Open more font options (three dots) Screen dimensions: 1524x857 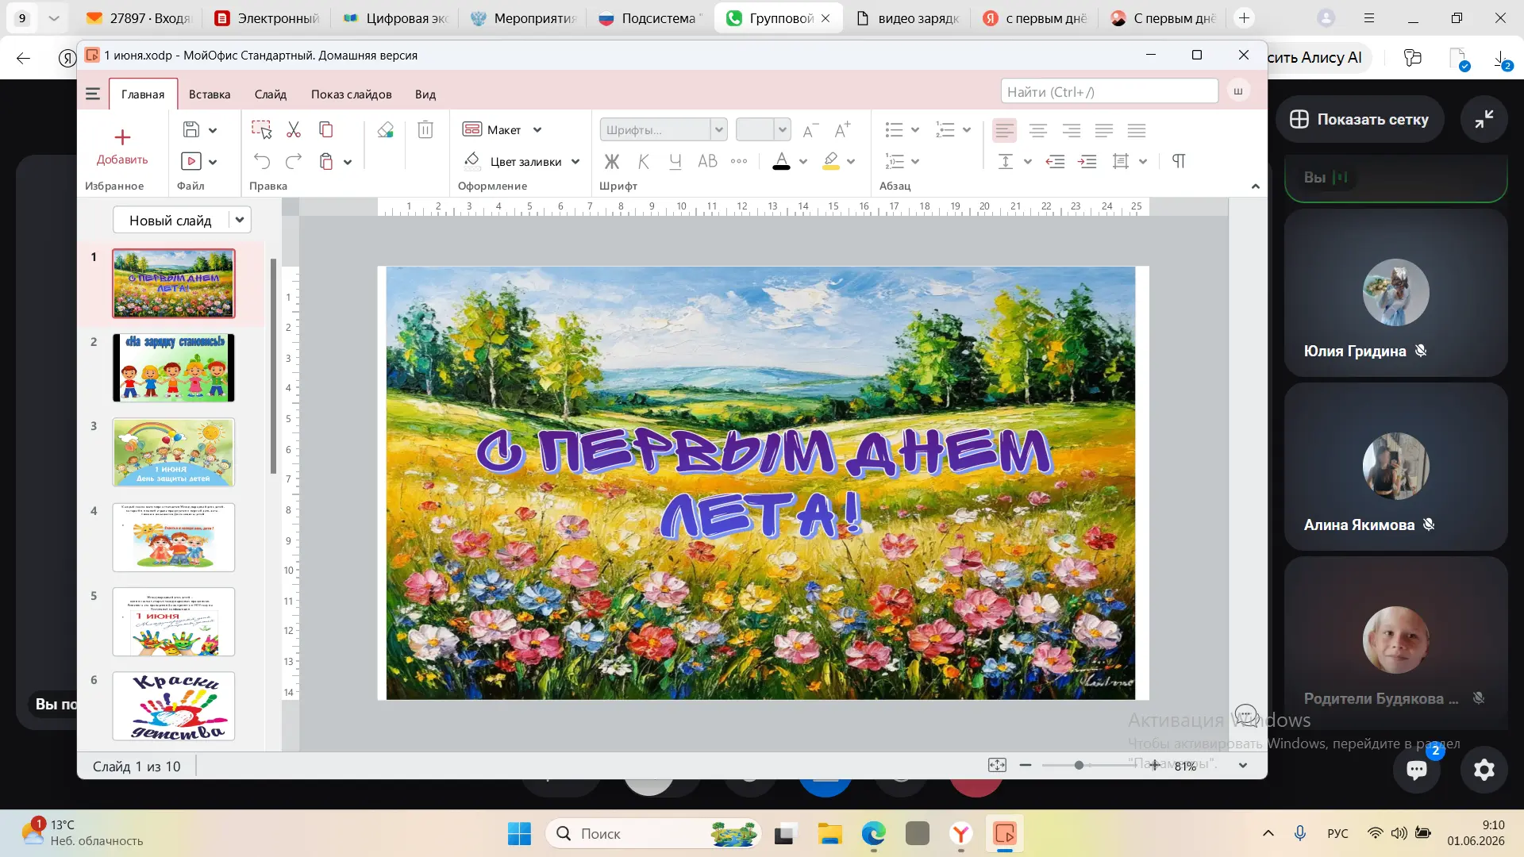pos(739,162)
